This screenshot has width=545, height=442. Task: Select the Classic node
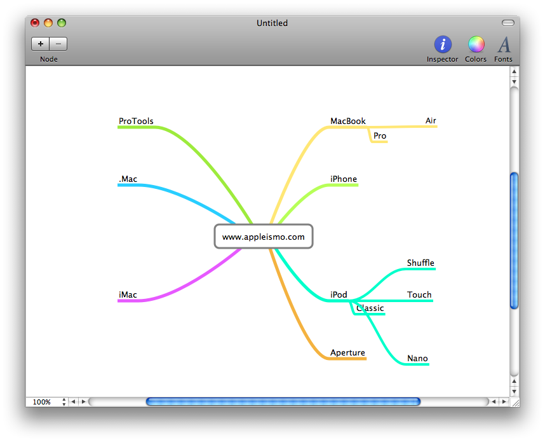click(x=370, y=308)
